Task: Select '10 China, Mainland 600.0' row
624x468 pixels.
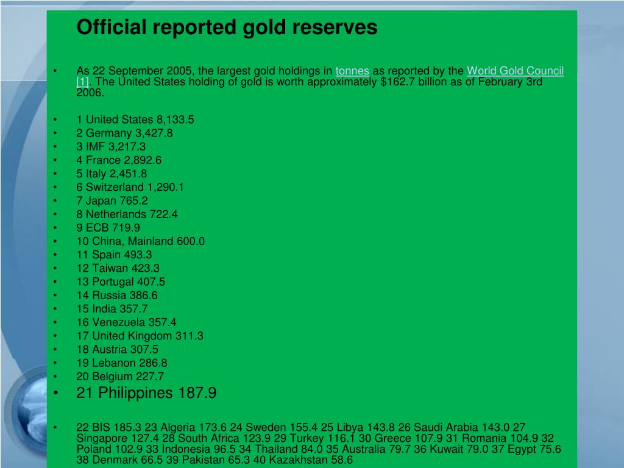Action: pos(141,241)
